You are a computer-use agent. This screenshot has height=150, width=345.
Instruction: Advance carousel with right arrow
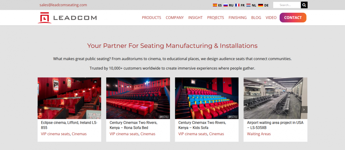click(x=304, y=110)
